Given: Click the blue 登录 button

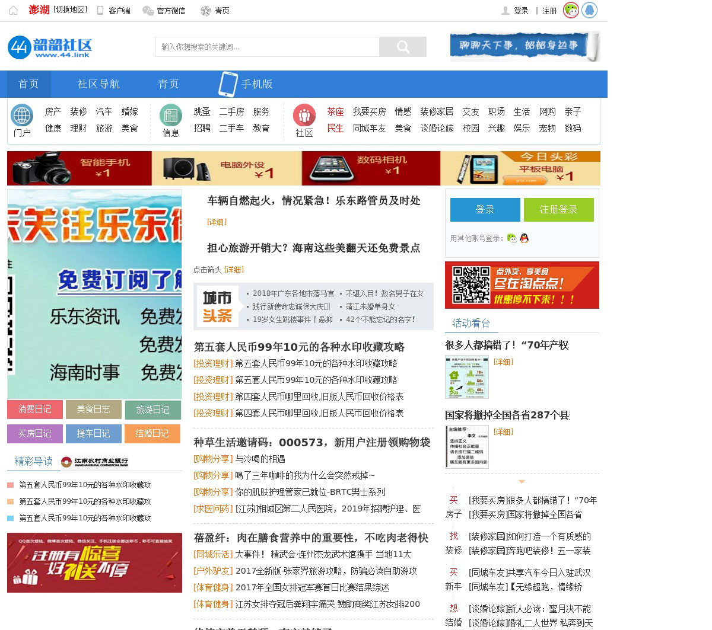Looking at the screenshot, I should (485, 210).
